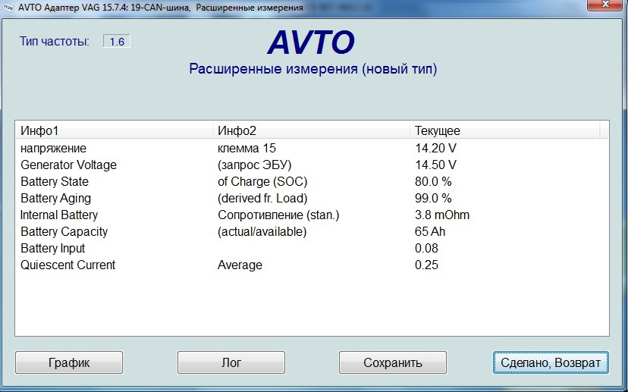This screenshot has width=628, height=392.
Task: Click the Сопротивление (stan.) cell
Action: pyautogui.click(x=278, y=215)
